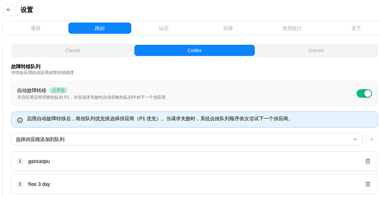This screenshot has width=379, height=197.
Task: Click priority number 2 badge
Action: [x=20, y=184]
